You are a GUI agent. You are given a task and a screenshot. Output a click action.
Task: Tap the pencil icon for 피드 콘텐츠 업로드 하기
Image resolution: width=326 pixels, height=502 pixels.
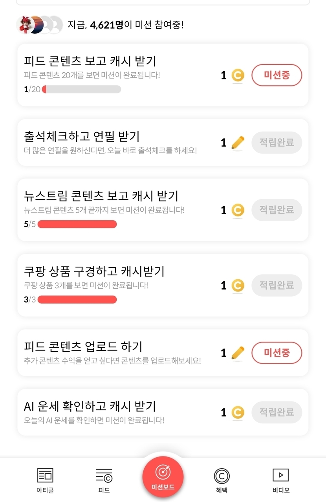click(x=238, y=353)
